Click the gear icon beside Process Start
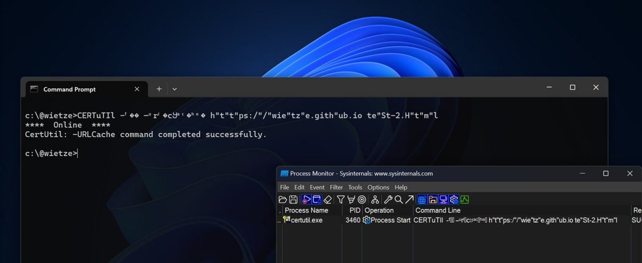The image size is (642, 263). point(367,220)
